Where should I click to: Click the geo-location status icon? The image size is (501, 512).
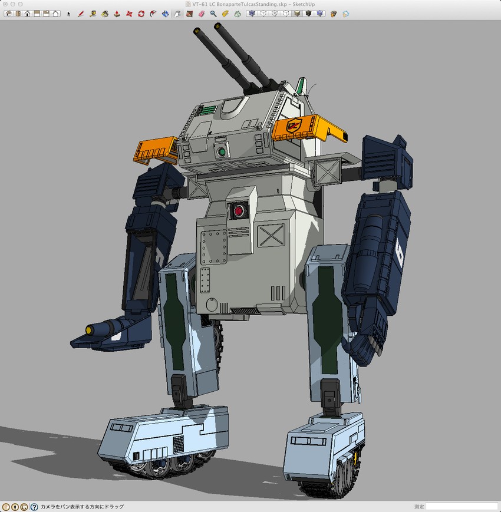[6, 507]
